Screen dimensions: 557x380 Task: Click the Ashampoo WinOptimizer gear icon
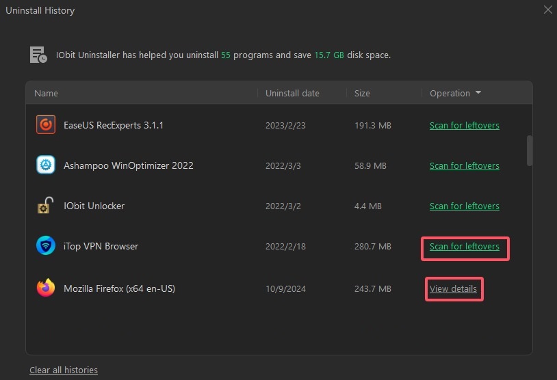(46, 165)
